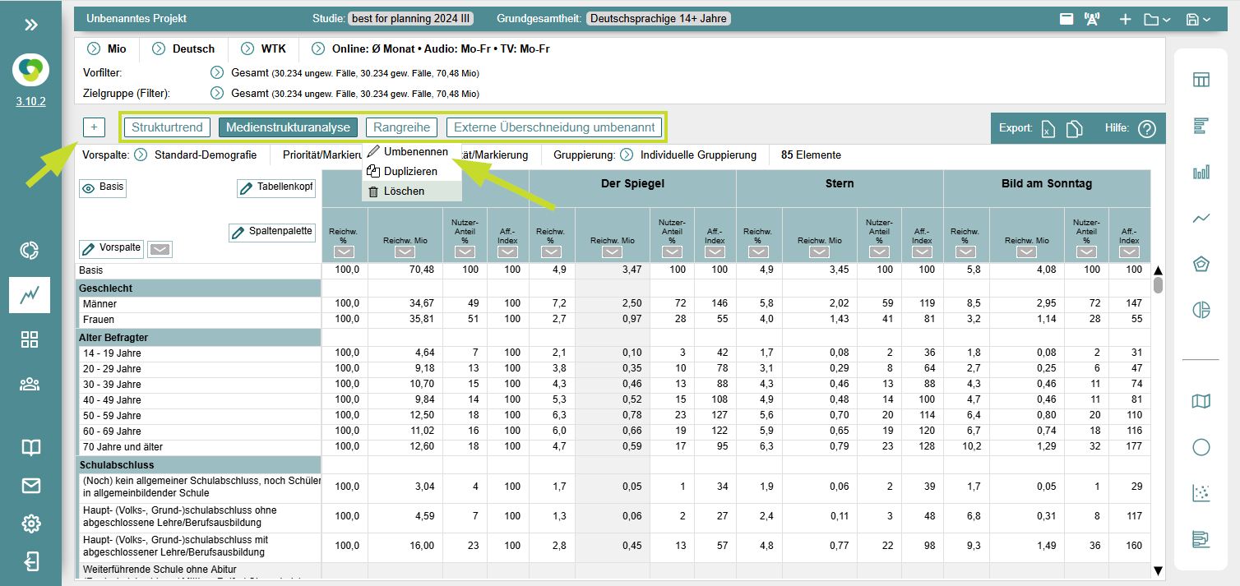Click the logout icon in left sidebar
This screenshot has width=1240, height=586.
30,561
